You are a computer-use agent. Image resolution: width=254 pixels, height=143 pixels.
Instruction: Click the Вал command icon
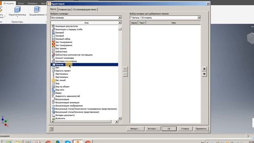[54, 68]
